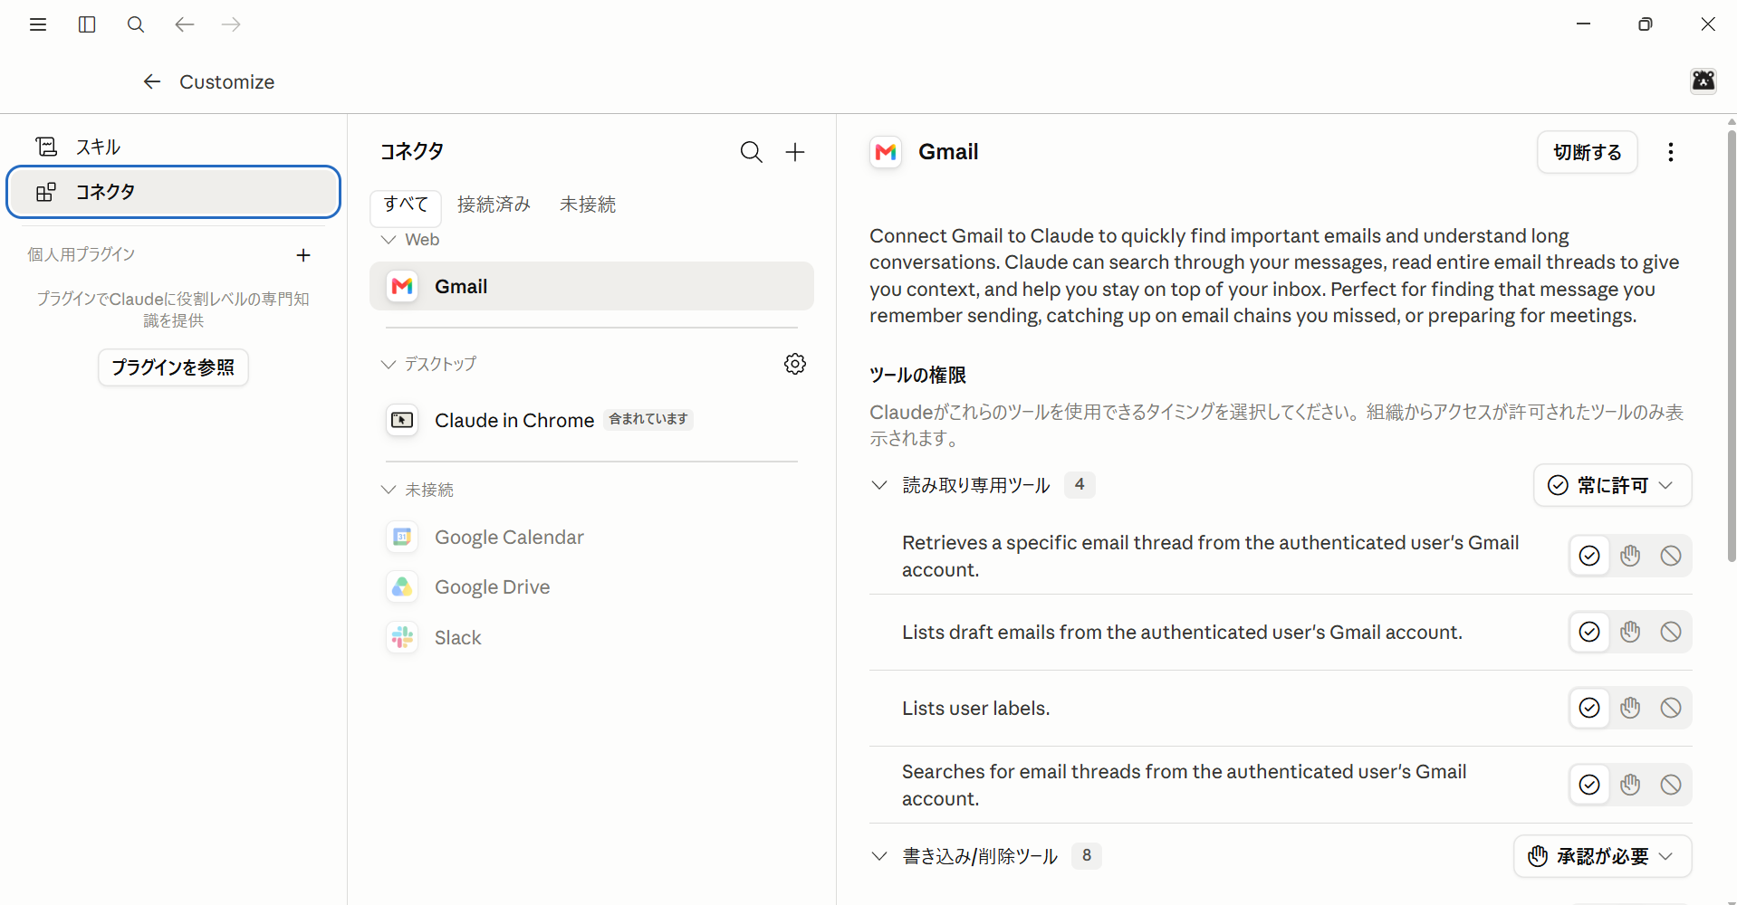1737x905 pixels.
Task: Open Gmail more options menu
Action: click(x=1671, y=152)
